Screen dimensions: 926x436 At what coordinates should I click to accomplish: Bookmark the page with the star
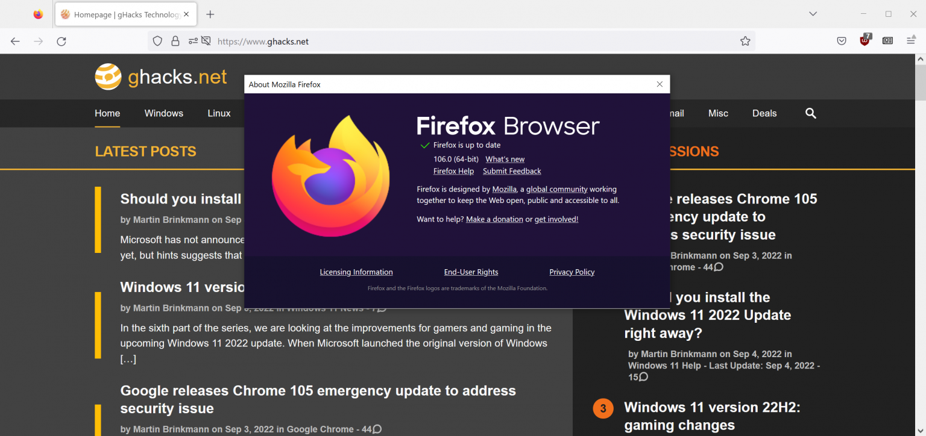click(x=745, y=41)
